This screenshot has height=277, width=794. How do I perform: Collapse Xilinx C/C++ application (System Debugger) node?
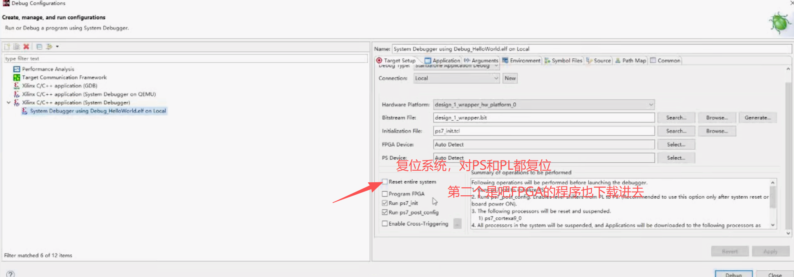point(8,103)
